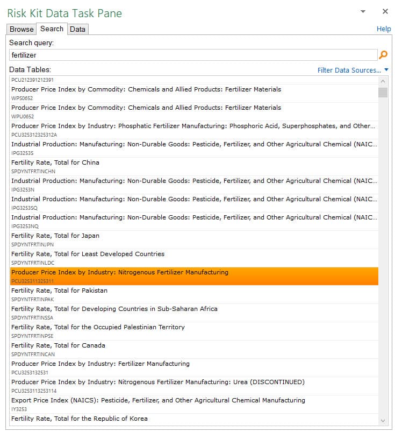This screenshot has height=432, width=395.
Task: Select Fertility Rate for Republic of Korea
Action: 194,419
